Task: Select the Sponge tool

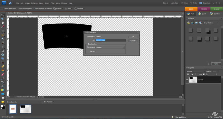Action: [3, 102]
